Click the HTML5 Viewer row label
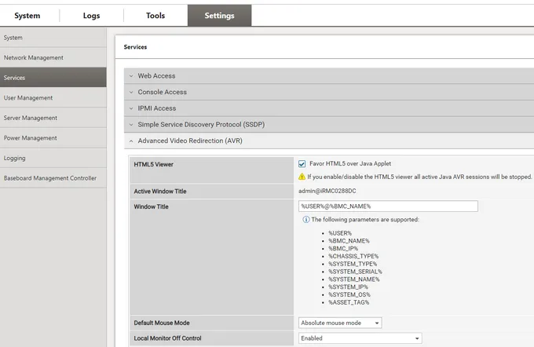534x347 pixels. (154, 165)
